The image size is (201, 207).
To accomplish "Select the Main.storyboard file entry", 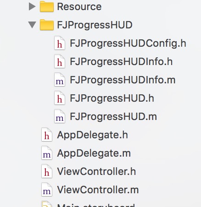I will 96,205.
